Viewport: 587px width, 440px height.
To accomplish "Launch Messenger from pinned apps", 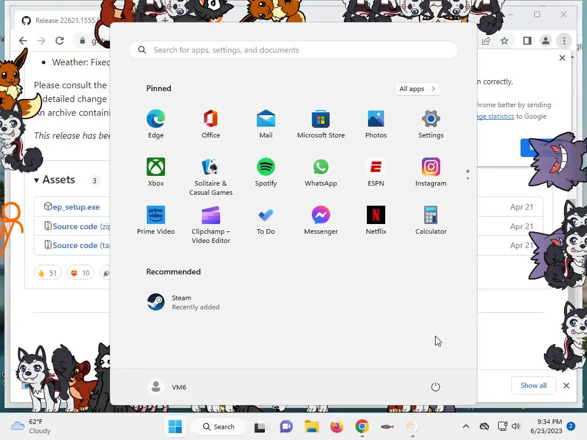I will click(321, 221).
